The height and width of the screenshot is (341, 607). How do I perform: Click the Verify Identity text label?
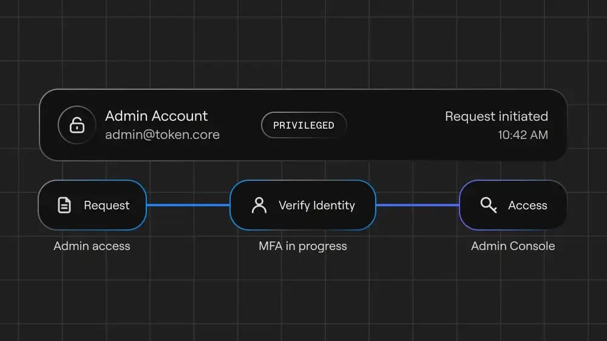coord(317,206)
